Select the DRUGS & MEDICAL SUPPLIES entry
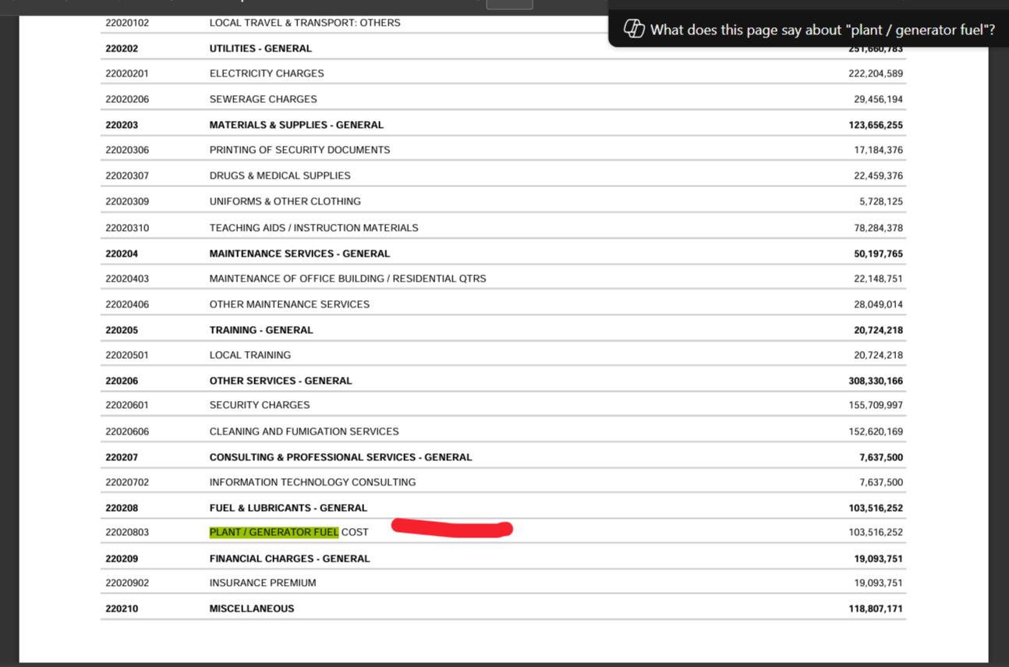 (280, 176)
